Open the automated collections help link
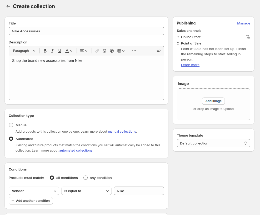Screen dimensions: 260x215 pos(76,150)
